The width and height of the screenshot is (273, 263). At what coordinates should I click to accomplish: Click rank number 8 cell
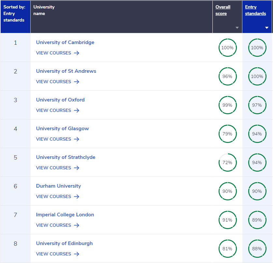point(16,249)
